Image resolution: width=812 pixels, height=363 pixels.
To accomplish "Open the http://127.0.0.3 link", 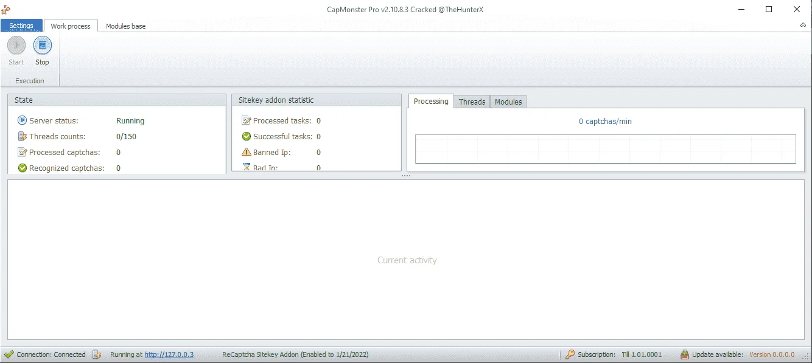I will [169, 354].
